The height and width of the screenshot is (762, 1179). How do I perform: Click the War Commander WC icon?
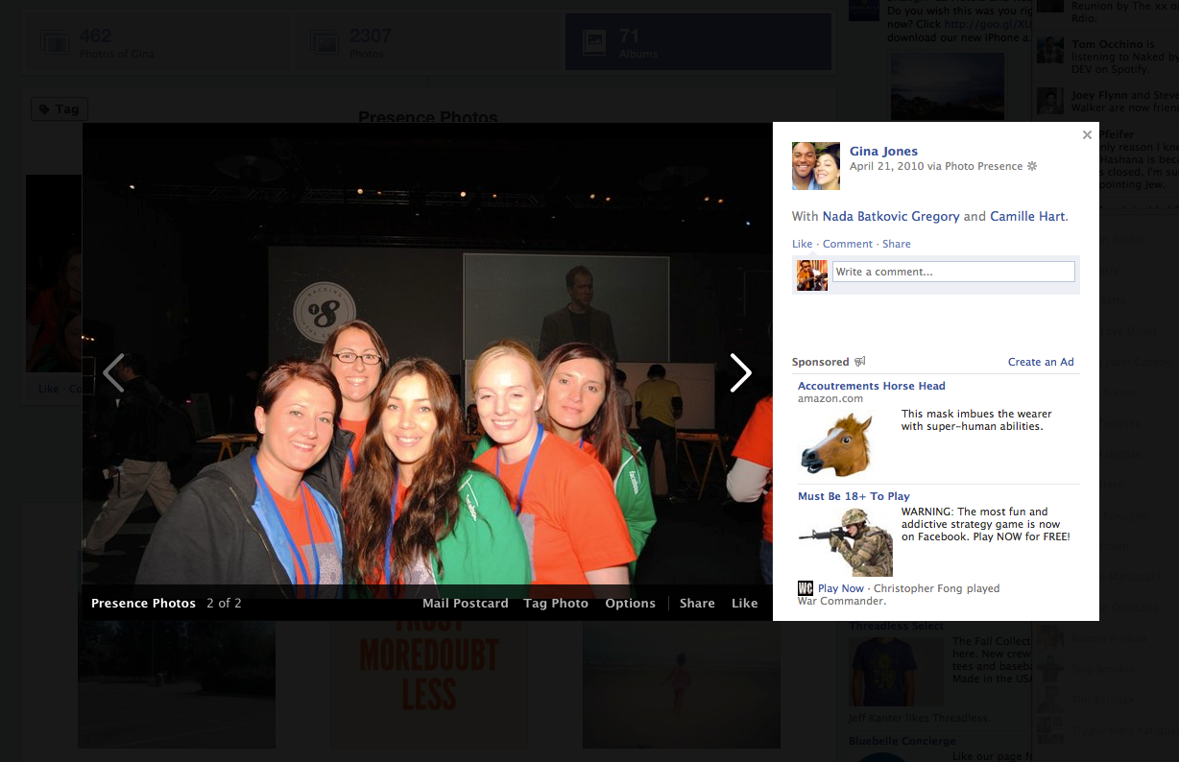(806, 588)
